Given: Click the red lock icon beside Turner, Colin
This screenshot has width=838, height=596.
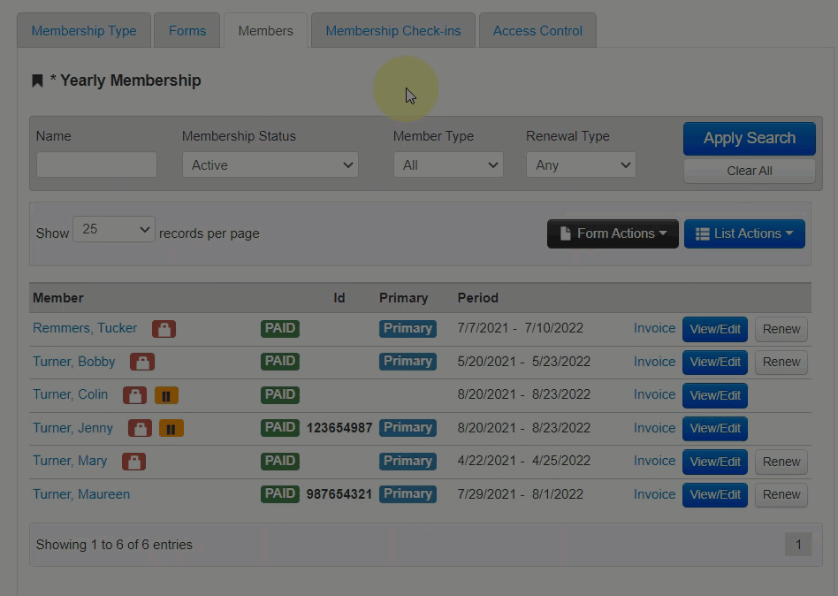Looking at the screenshot, I should (x=134, y=395).
